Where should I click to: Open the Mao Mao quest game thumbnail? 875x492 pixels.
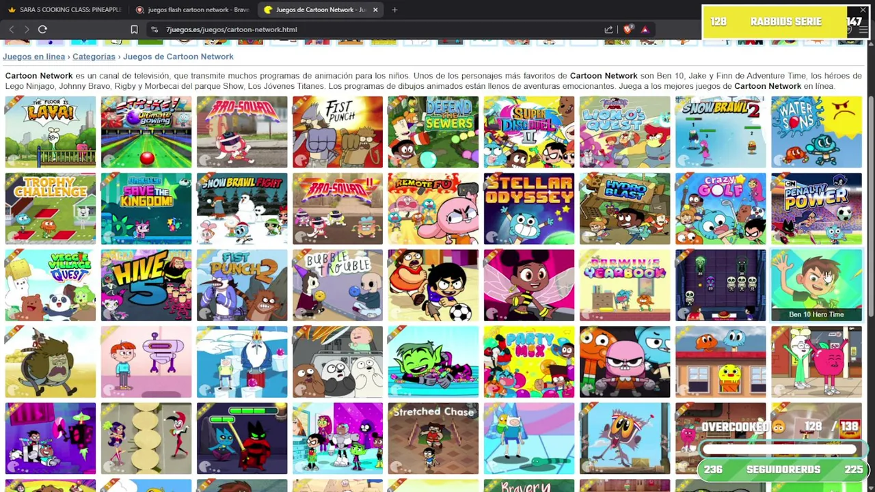[x=625, y=132]
